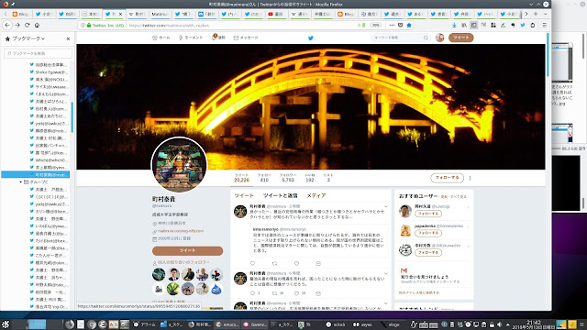Open the Firefox downloads arrow

454,25
